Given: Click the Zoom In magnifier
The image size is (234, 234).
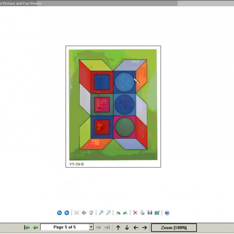Looking at the screenshot, I should coord(101,212).
